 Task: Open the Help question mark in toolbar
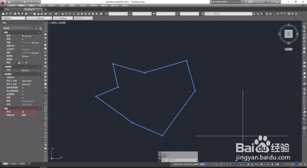pyautogui.click(x=101, y=14)
